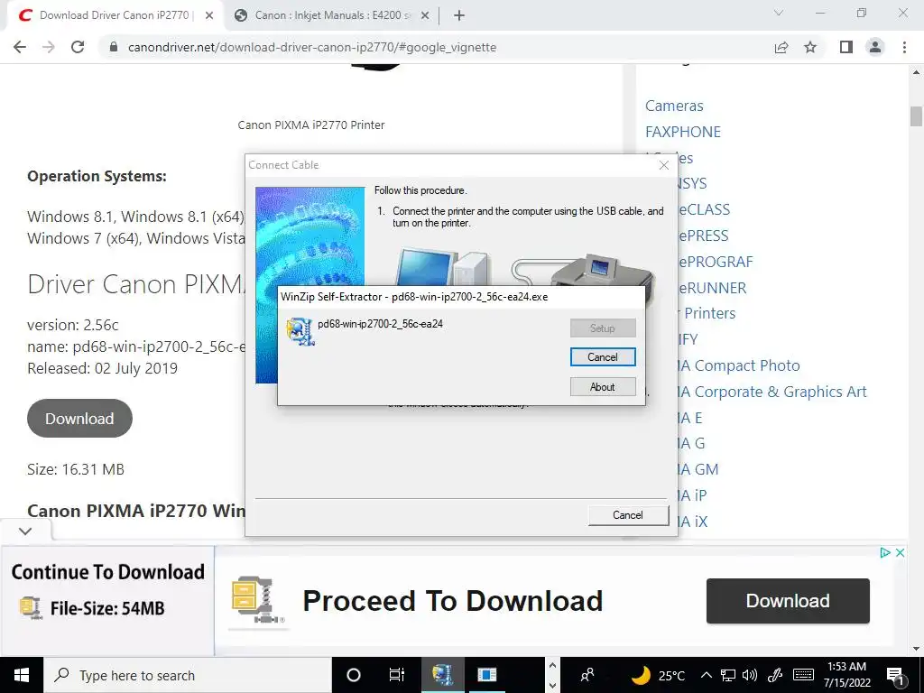Open People icon in taskbar
Viewport: 924px width, 693px height.
(587, 675)
